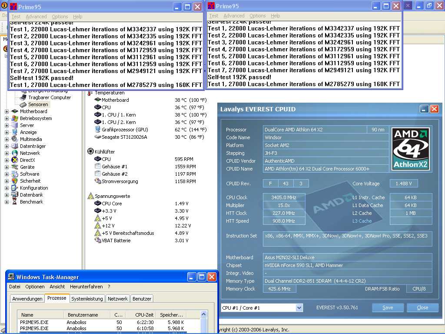Click the Motherboard temperature sensor icon

(x=98, y=100)
